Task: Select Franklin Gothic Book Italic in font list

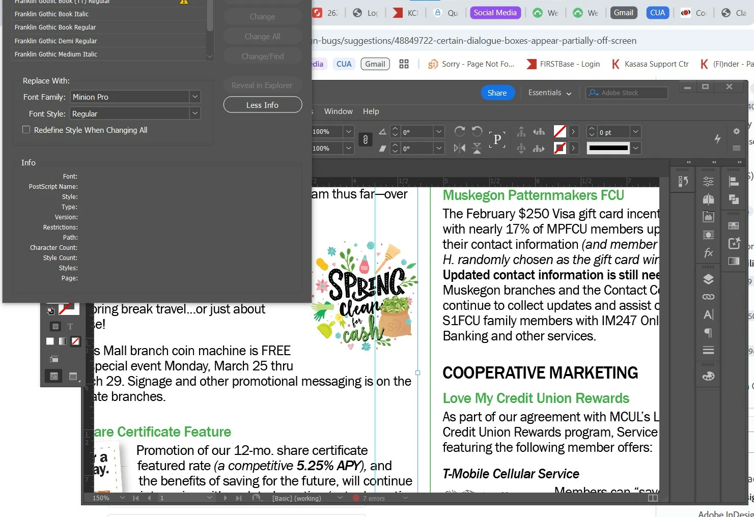Action: coord(109,14)
